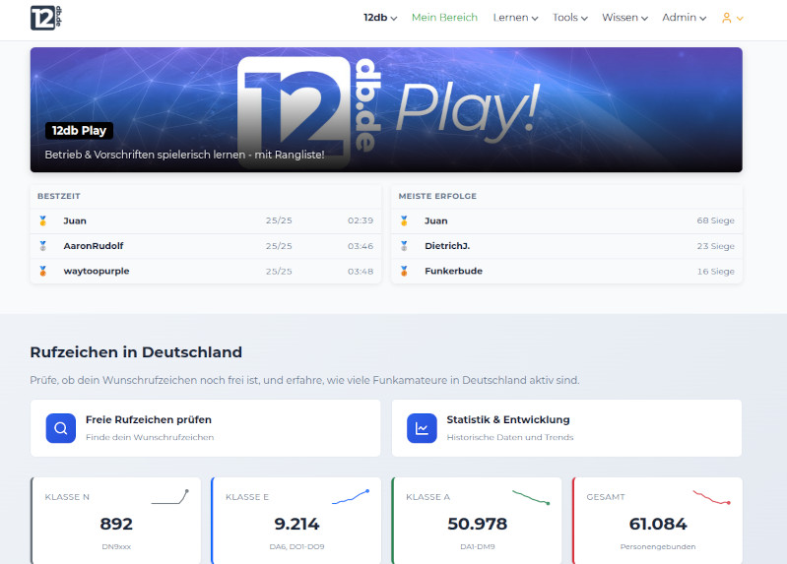Open the Klasse A 50.978 card
Screen dimensions: 787x564
[x=477, y=521]
